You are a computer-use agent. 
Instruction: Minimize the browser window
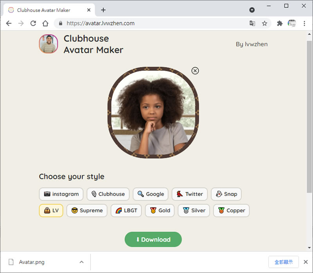pyautogui.click(x=269, y=6)
